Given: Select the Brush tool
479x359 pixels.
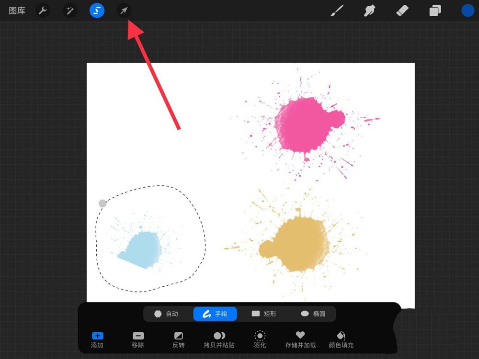Looking at the screenshot, I should 337,11.
